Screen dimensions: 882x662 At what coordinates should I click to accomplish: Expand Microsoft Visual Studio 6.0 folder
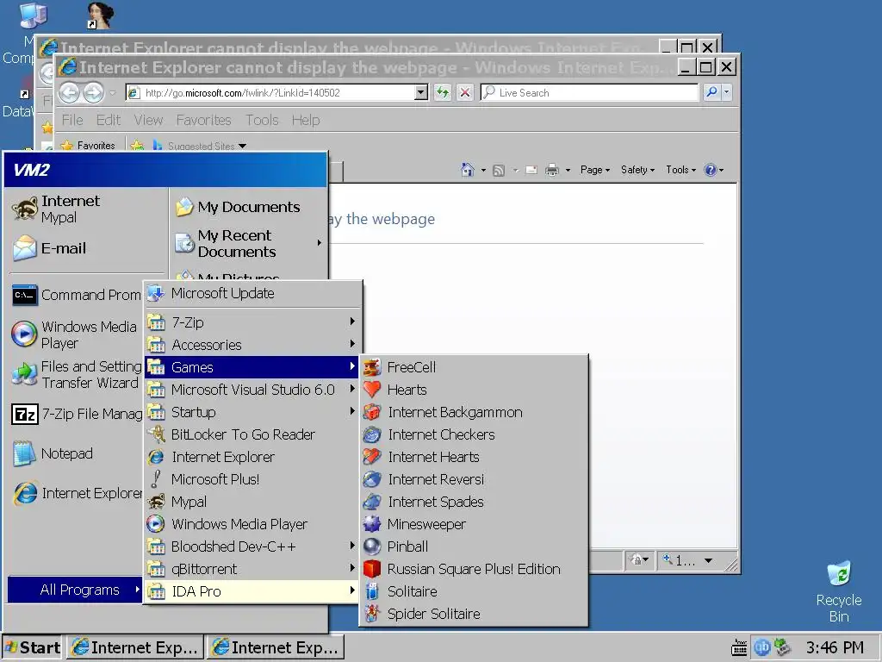252,390
